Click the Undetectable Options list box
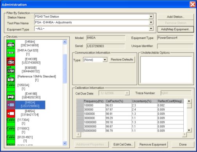 [x=166, y=70]
